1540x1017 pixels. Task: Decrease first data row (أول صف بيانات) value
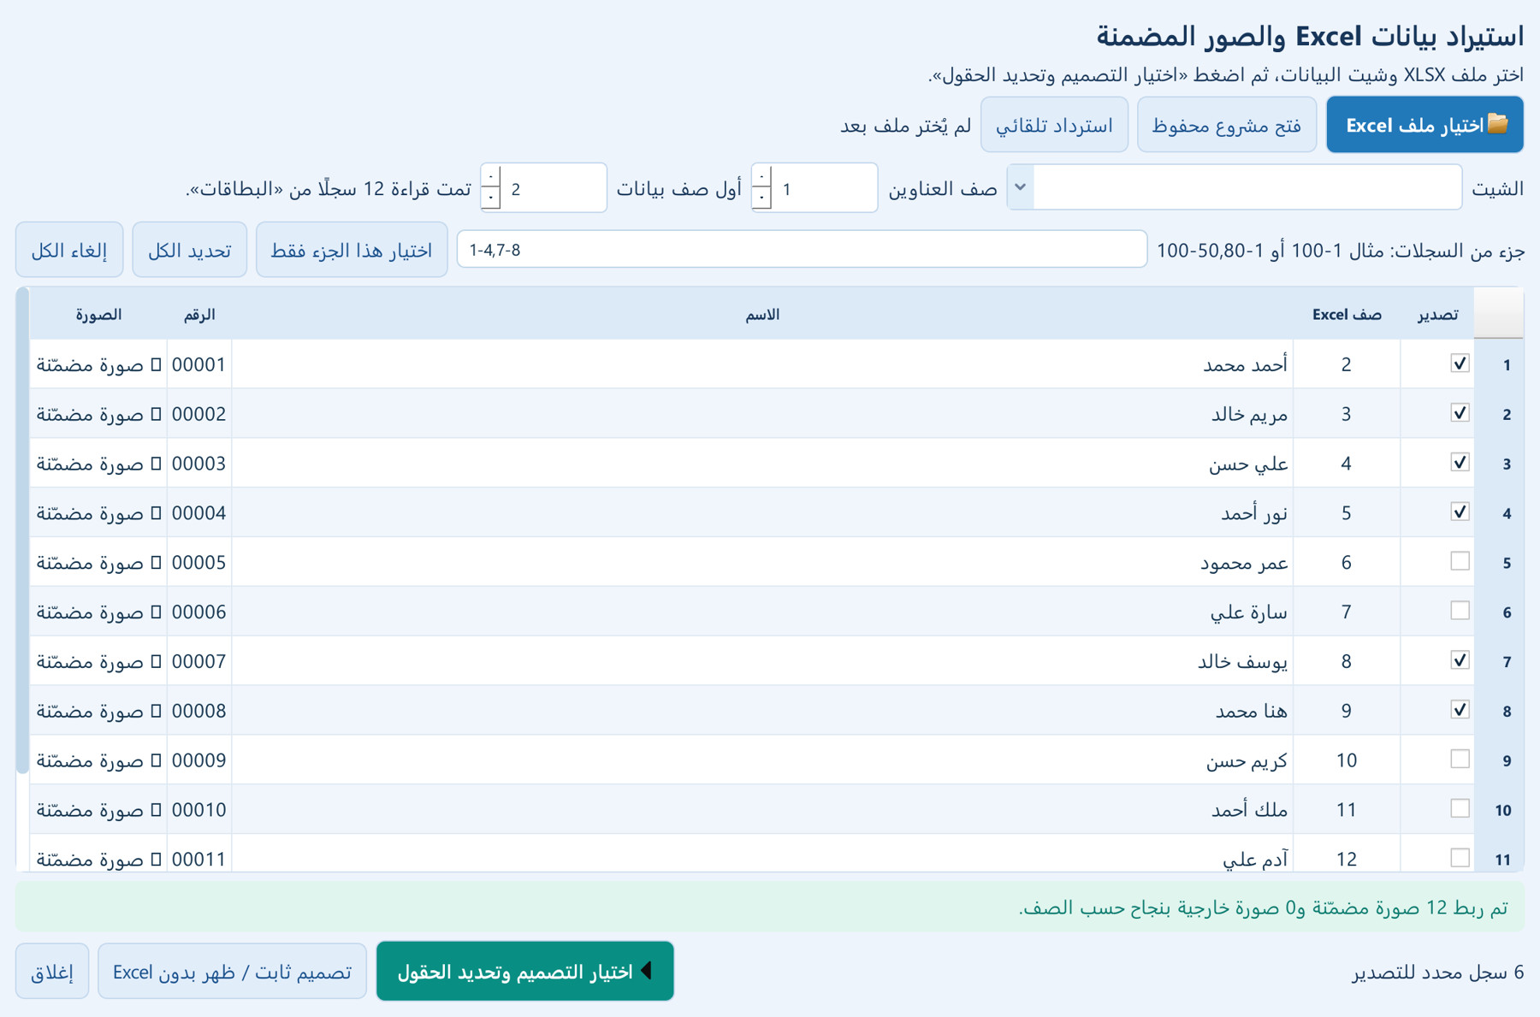pyautogui.click(x=490, y=198)
